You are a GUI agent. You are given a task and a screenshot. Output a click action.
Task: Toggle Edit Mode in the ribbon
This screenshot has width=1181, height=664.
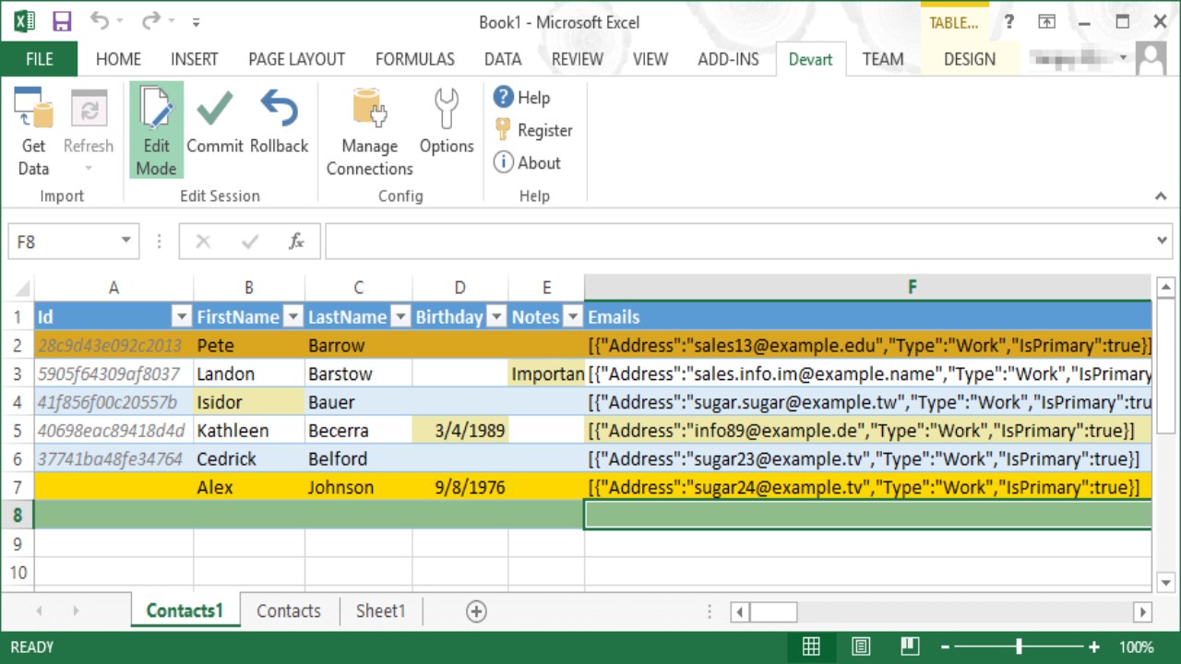pos(156,130)
